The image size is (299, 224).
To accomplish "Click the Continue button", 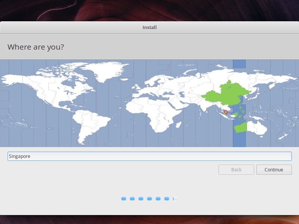I will tap(274, 169).
